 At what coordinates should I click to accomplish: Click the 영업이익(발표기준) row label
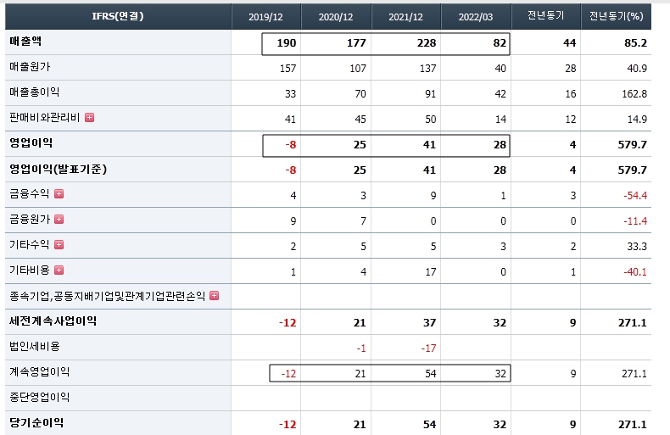[59, 170]
